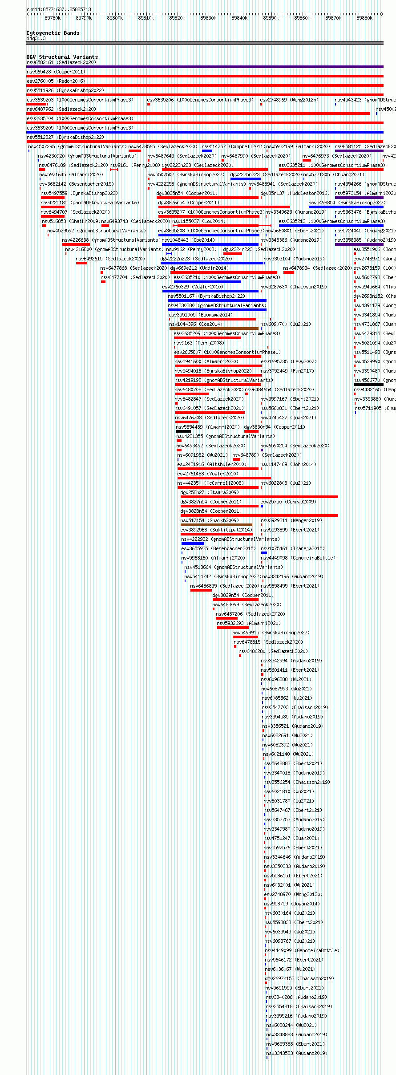Open dgv2223n223 (Sedlazeck2020) entry
The image size is (396, 1075).
pos(198,165)
